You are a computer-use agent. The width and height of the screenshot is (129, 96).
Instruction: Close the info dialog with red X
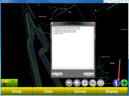tap(92, 23)
